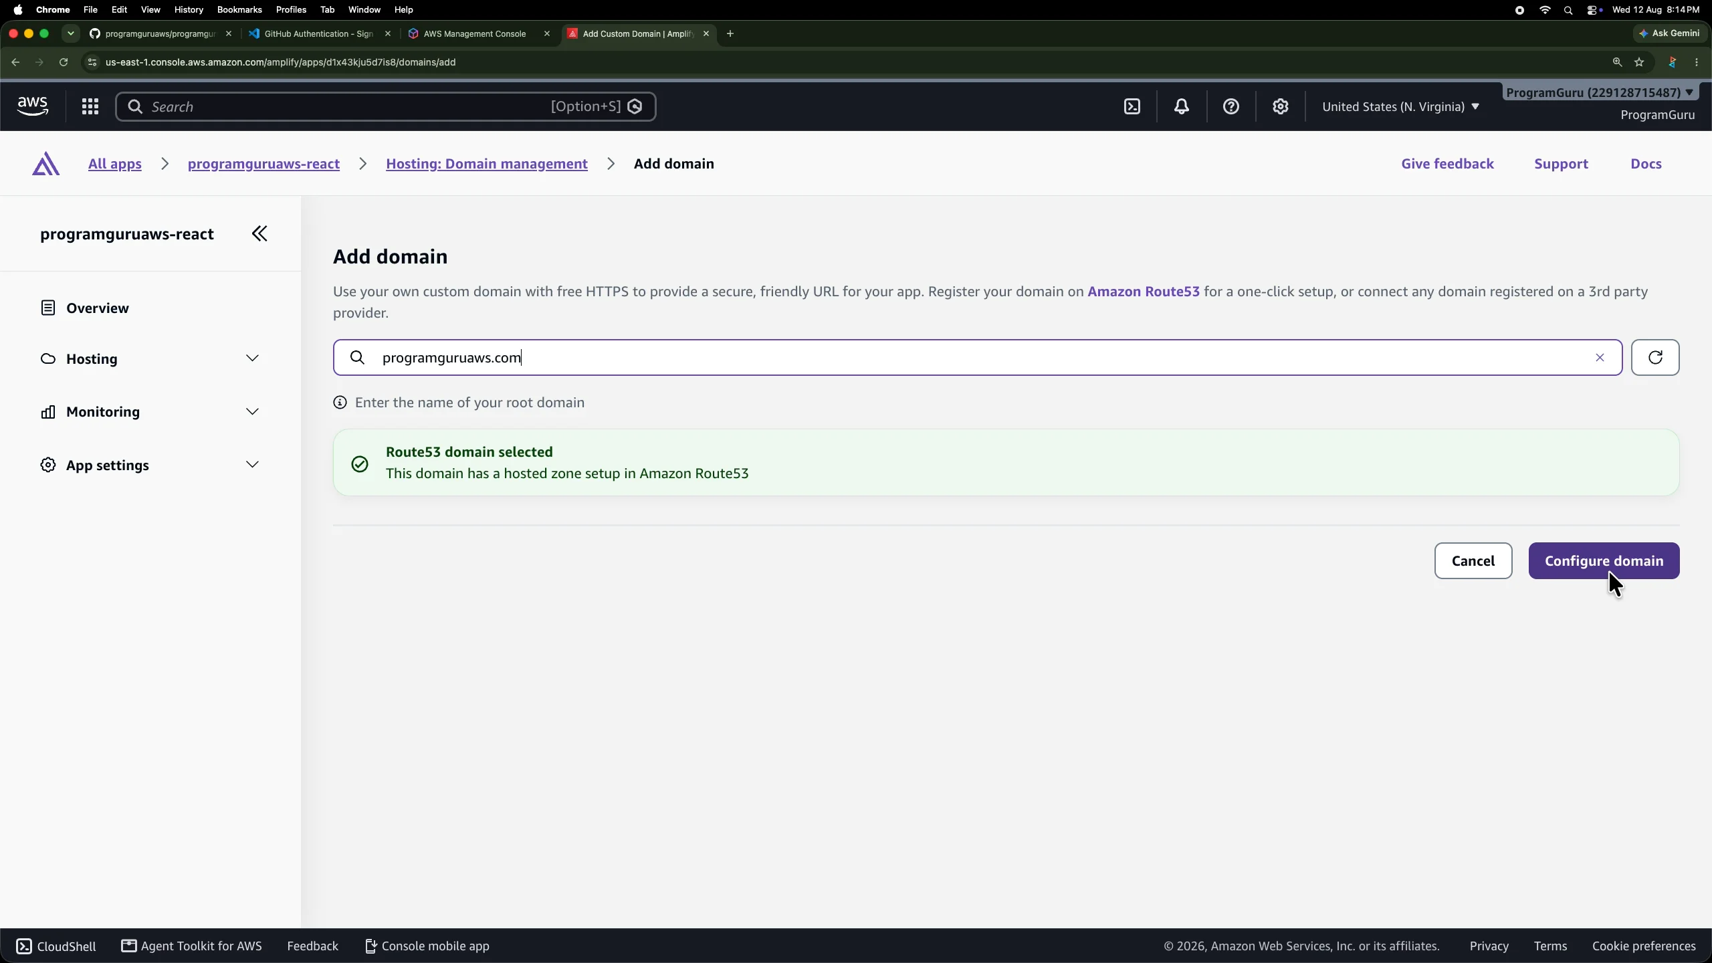Open Console mobile app footer link

pos(427,946)
